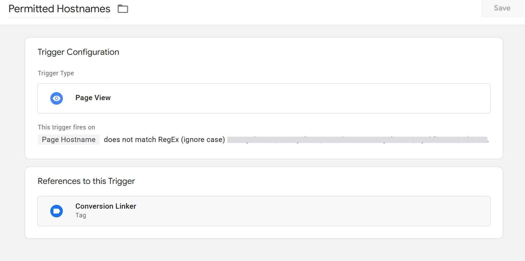The width and height of the screenshot is (525, 261).
Task: Select the bold Page View label
Action: [x=93, y=98]
